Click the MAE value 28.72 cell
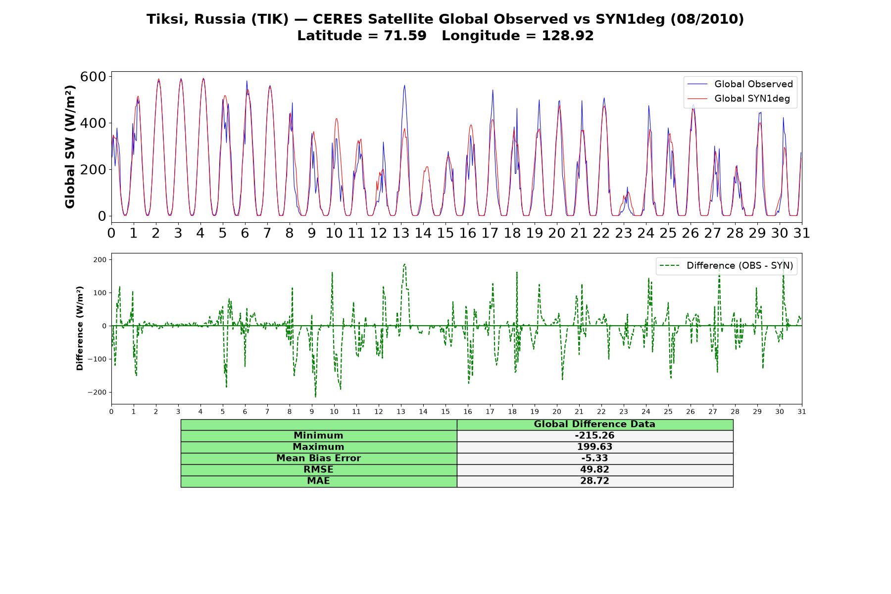891x594 pixels. pyautogui.click(x=594, y=481)
